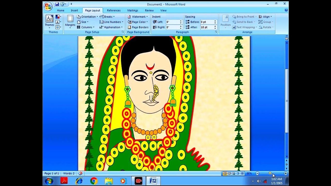Open the Review tab
Viewport: 331px width, 186px height.
point(149,10)
